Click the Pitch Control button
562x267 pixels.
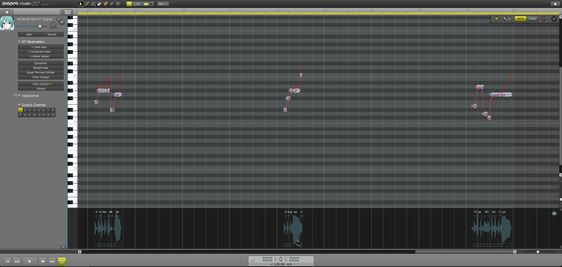[41, 84]
